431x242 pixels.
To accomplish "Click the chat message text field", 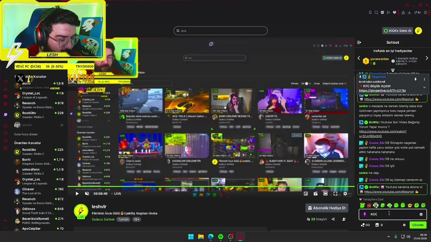I will pyautogui.click(x=393, y=214).
